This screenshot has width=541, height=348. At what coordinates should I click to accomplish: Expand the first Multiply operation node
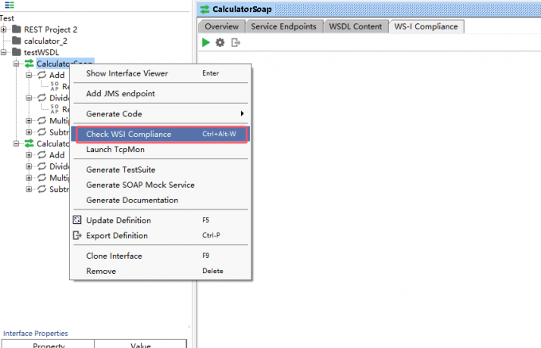pyautogui.click(x=29, y=120)
